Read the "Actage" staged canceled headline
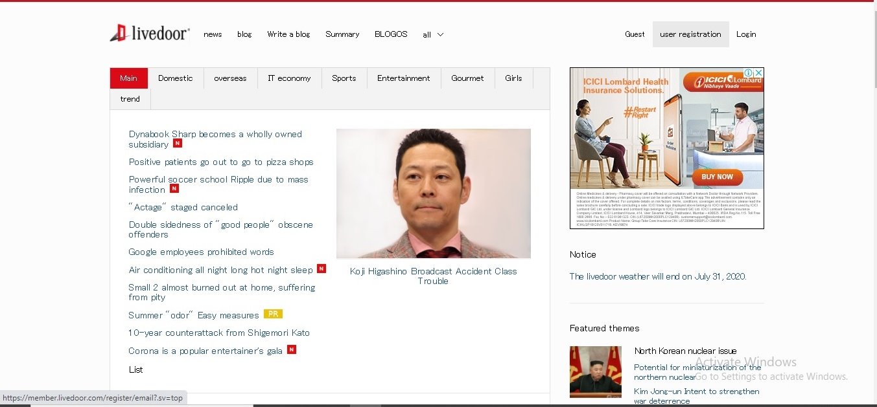This screenshot has width=877, height=407. click(x=183, y=207)
